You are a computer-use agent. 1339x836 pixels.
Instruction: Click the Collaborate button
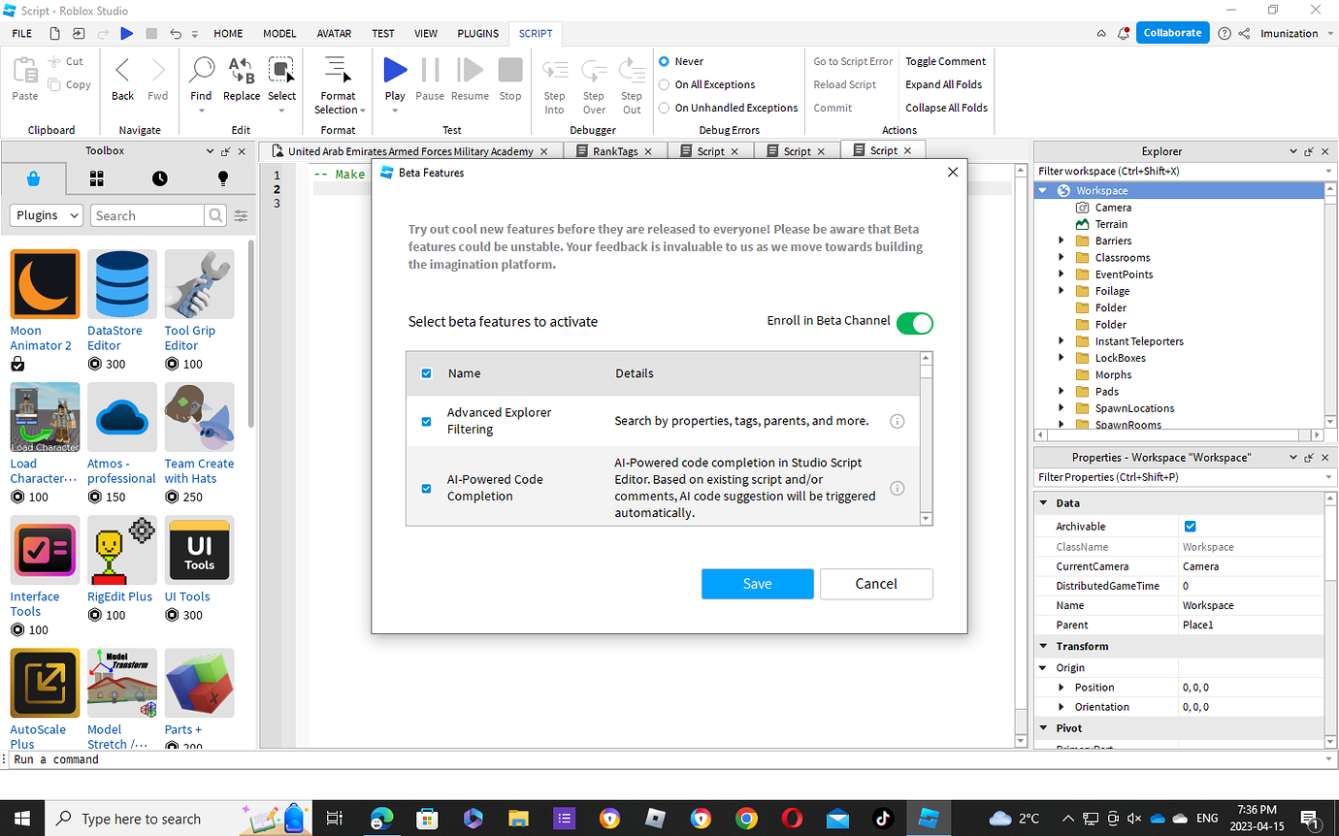[x=1172, y=33]
